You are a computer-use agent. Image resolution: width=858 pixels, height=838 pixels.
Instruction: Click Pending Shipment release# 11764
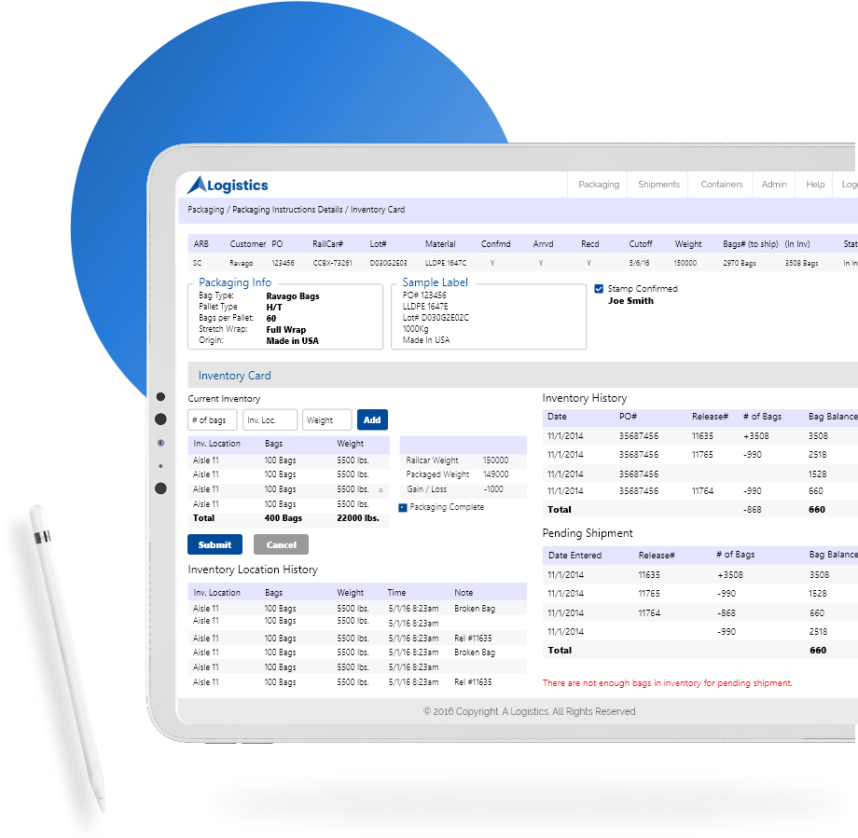click(x=649, y=613)
